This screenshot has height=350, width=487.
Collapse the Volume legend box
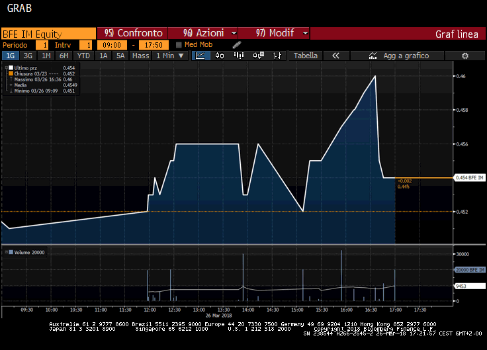[5, 252]
